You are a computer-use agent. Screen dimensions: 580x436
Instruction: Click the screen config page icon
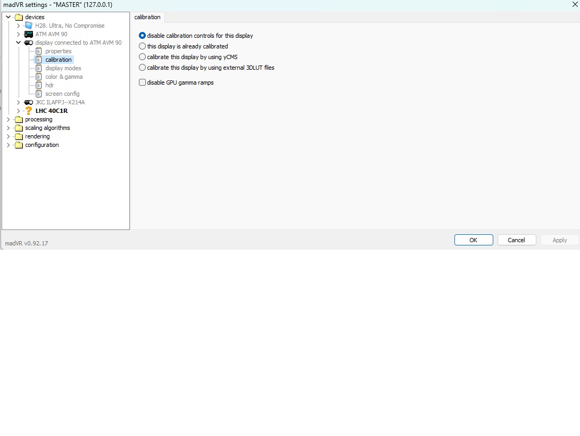(39, 94)
